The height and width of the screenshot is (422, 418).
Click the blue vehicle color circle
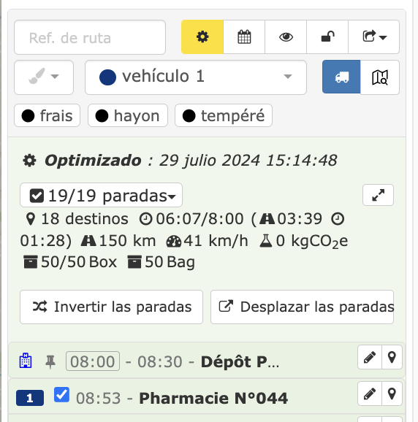click(x=107, y=77)
